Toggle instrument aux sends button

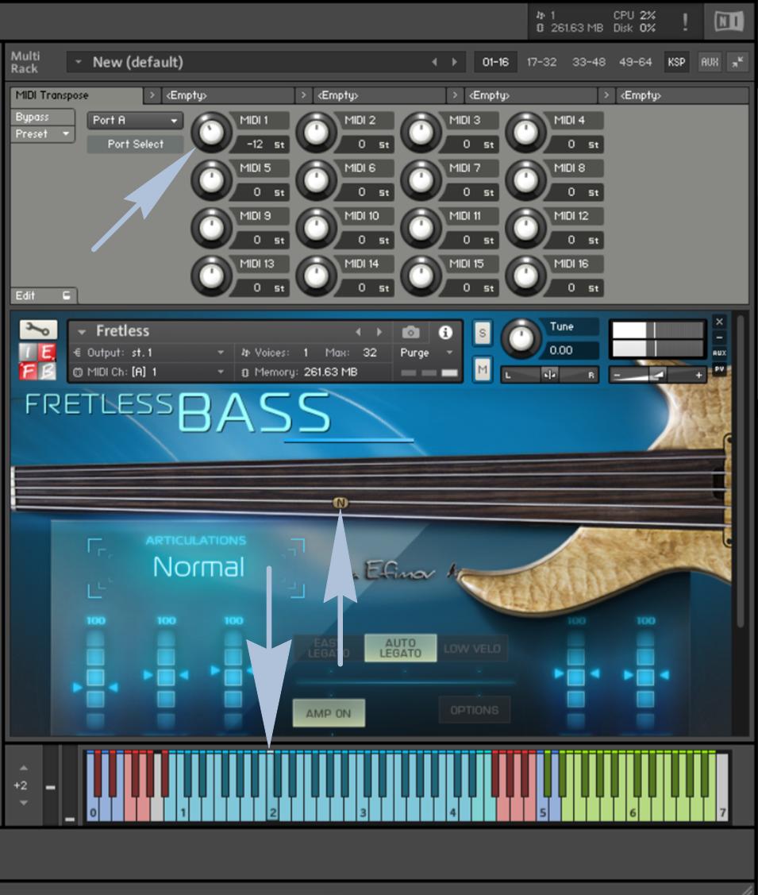(719, 353)
